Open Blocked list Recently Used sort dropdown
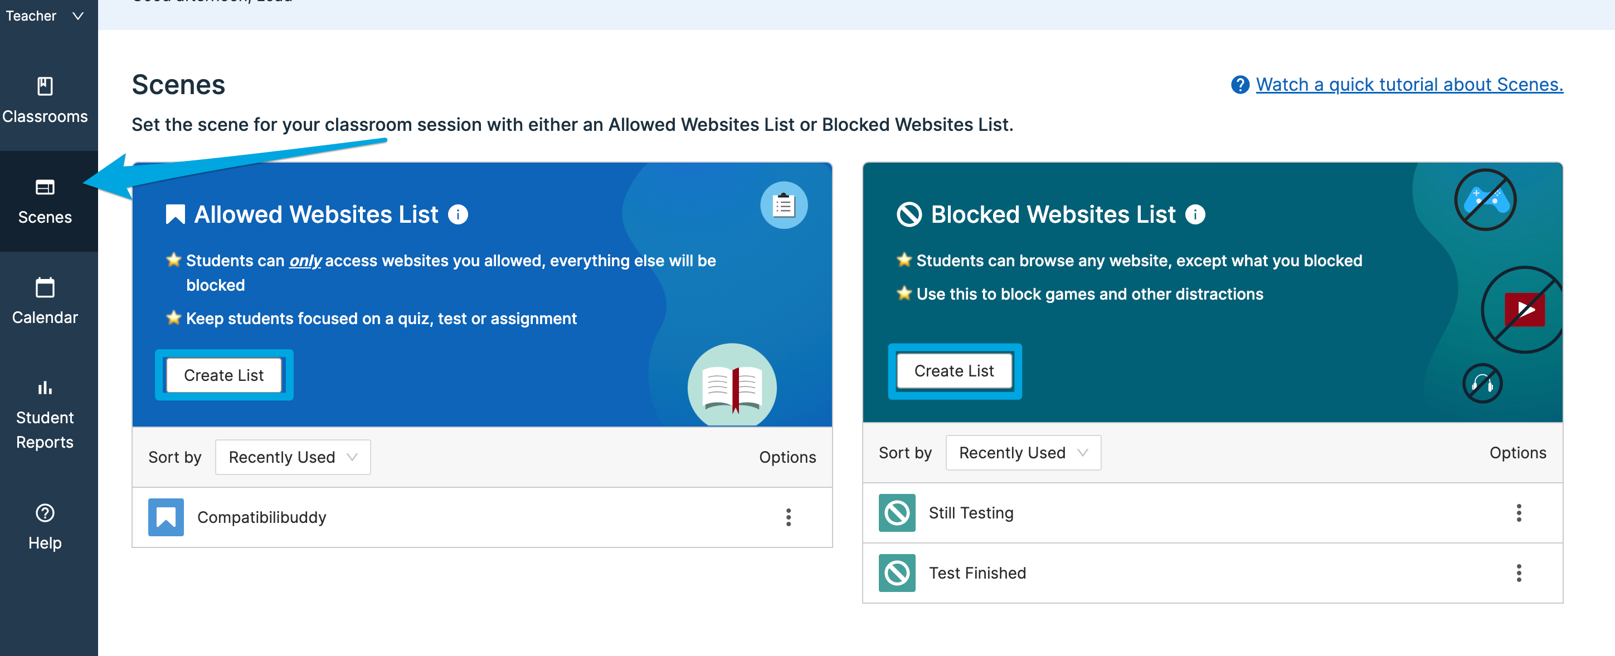Screen dimensions: 1615x656 coord(1023,453)
